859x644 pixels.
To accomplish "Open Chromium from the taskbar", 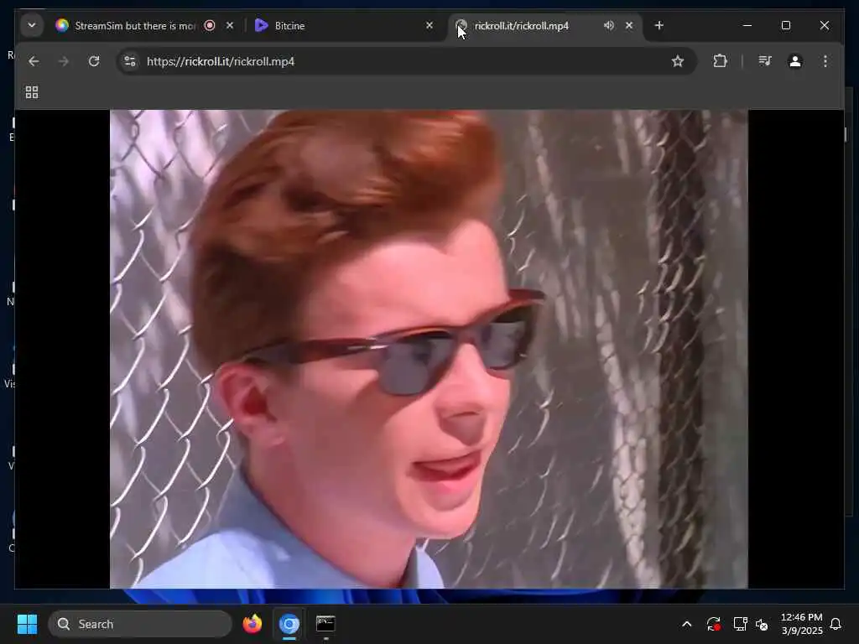I will click(289, 624).
